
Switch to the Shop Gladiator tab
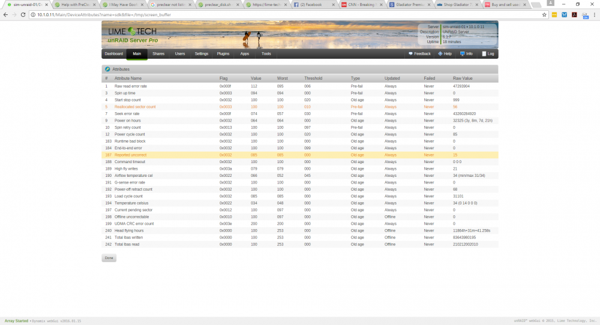457,5
